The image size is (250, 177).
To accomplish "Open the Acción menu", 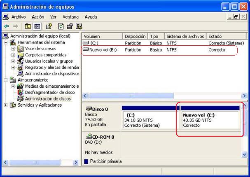I will click(38, 17).
